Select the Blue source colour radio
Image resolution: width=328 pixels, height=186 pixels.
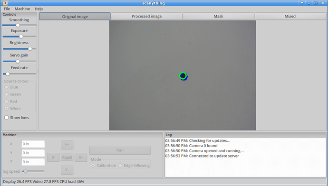[7, 87]
